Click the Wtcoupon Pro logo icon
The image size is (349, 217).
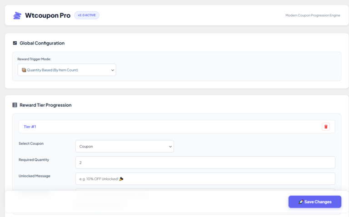click(17, 15)
